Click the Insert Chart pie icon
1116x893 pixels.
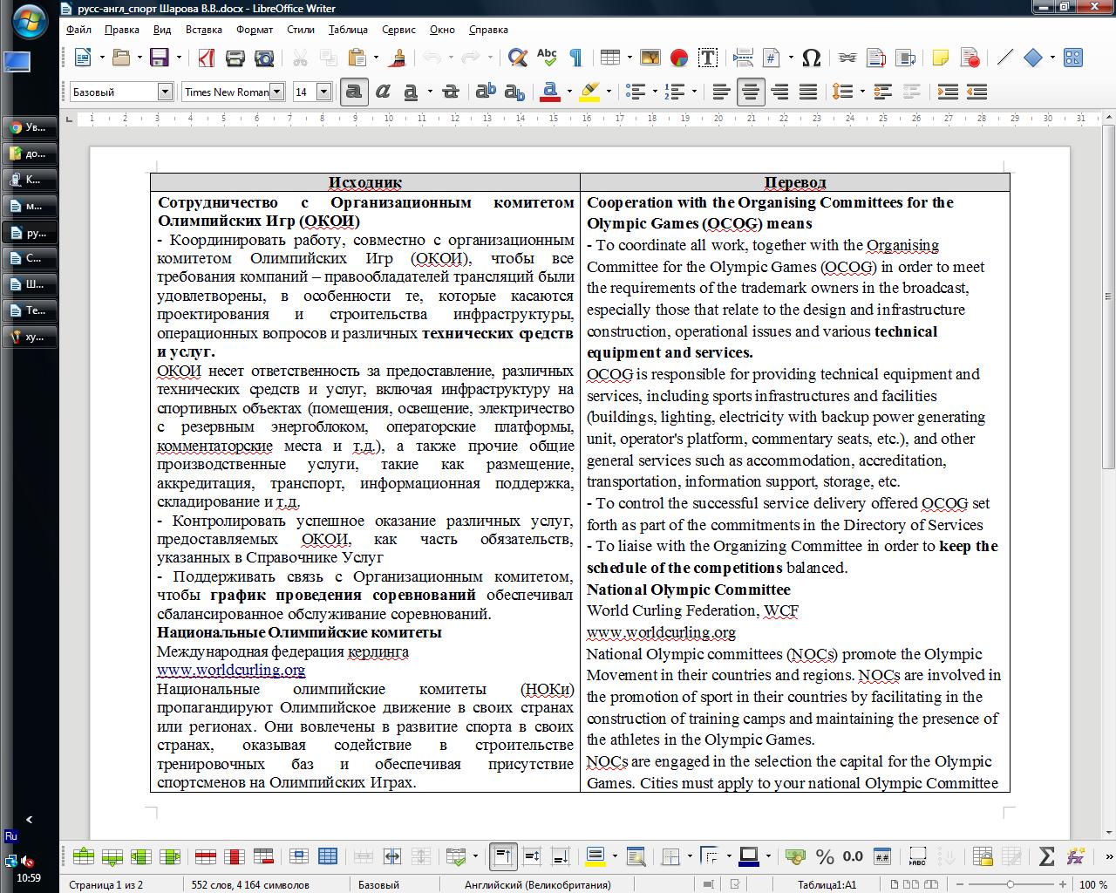coord(678,58)
